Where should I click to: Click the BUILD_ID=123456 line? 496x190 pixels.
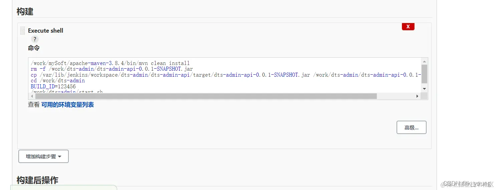pos(53,86)
